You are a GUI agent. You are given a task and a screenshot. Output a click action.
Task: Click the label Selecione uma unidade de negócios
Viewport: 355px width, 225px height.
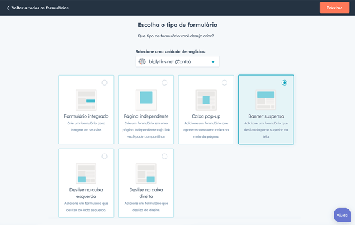point(170,51)
